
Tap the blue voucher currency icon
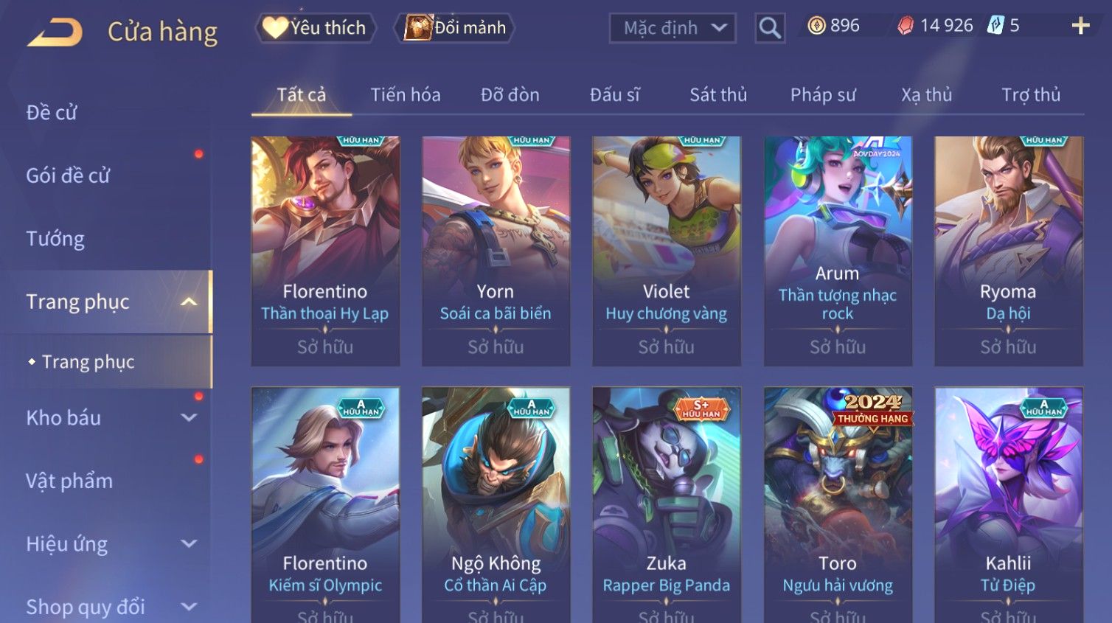tap(995, 26)
